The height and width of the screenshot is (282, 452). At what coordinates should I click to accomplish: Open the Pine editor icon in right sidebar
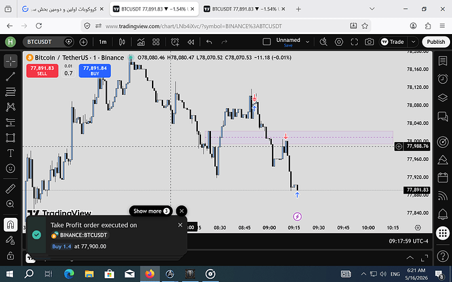click(442, 160)
